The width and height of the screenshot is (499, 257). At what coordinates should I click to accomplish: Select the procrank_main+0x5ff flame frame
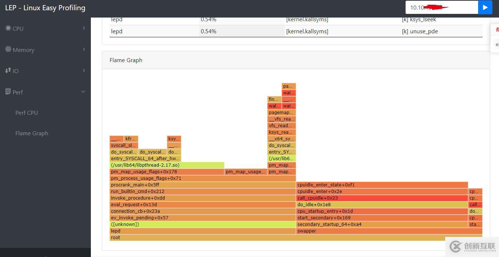click(203, 185)
